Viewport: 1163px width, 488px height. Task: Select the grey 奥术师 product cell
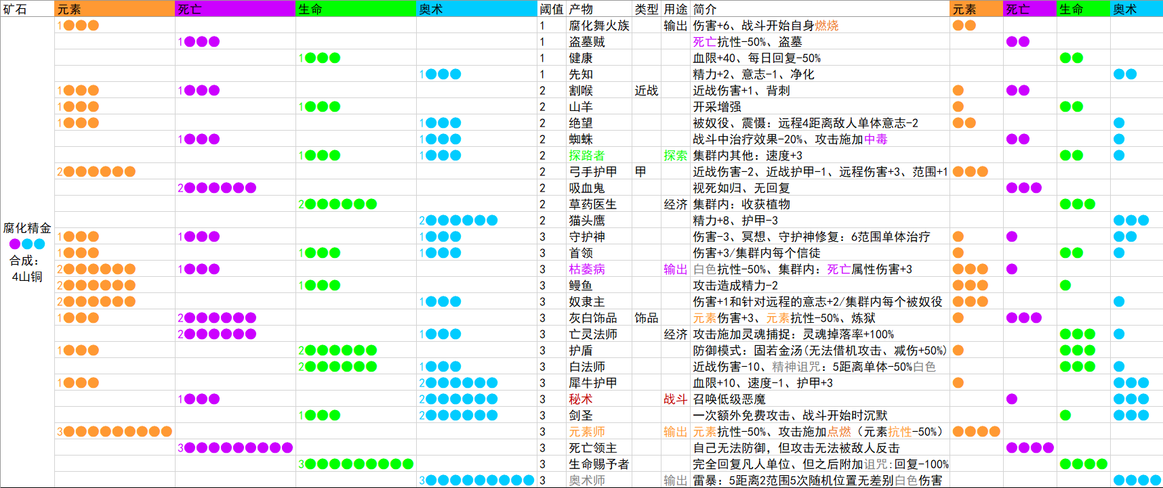tap(599, 480)
